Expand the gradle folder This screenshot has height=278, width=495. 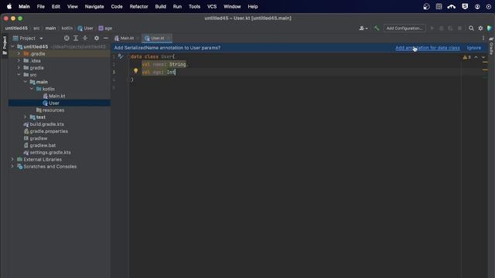[19, 67]
